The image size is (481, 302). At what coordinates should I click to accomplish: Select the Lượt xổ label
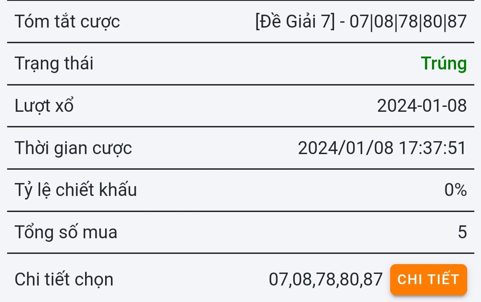44,106
